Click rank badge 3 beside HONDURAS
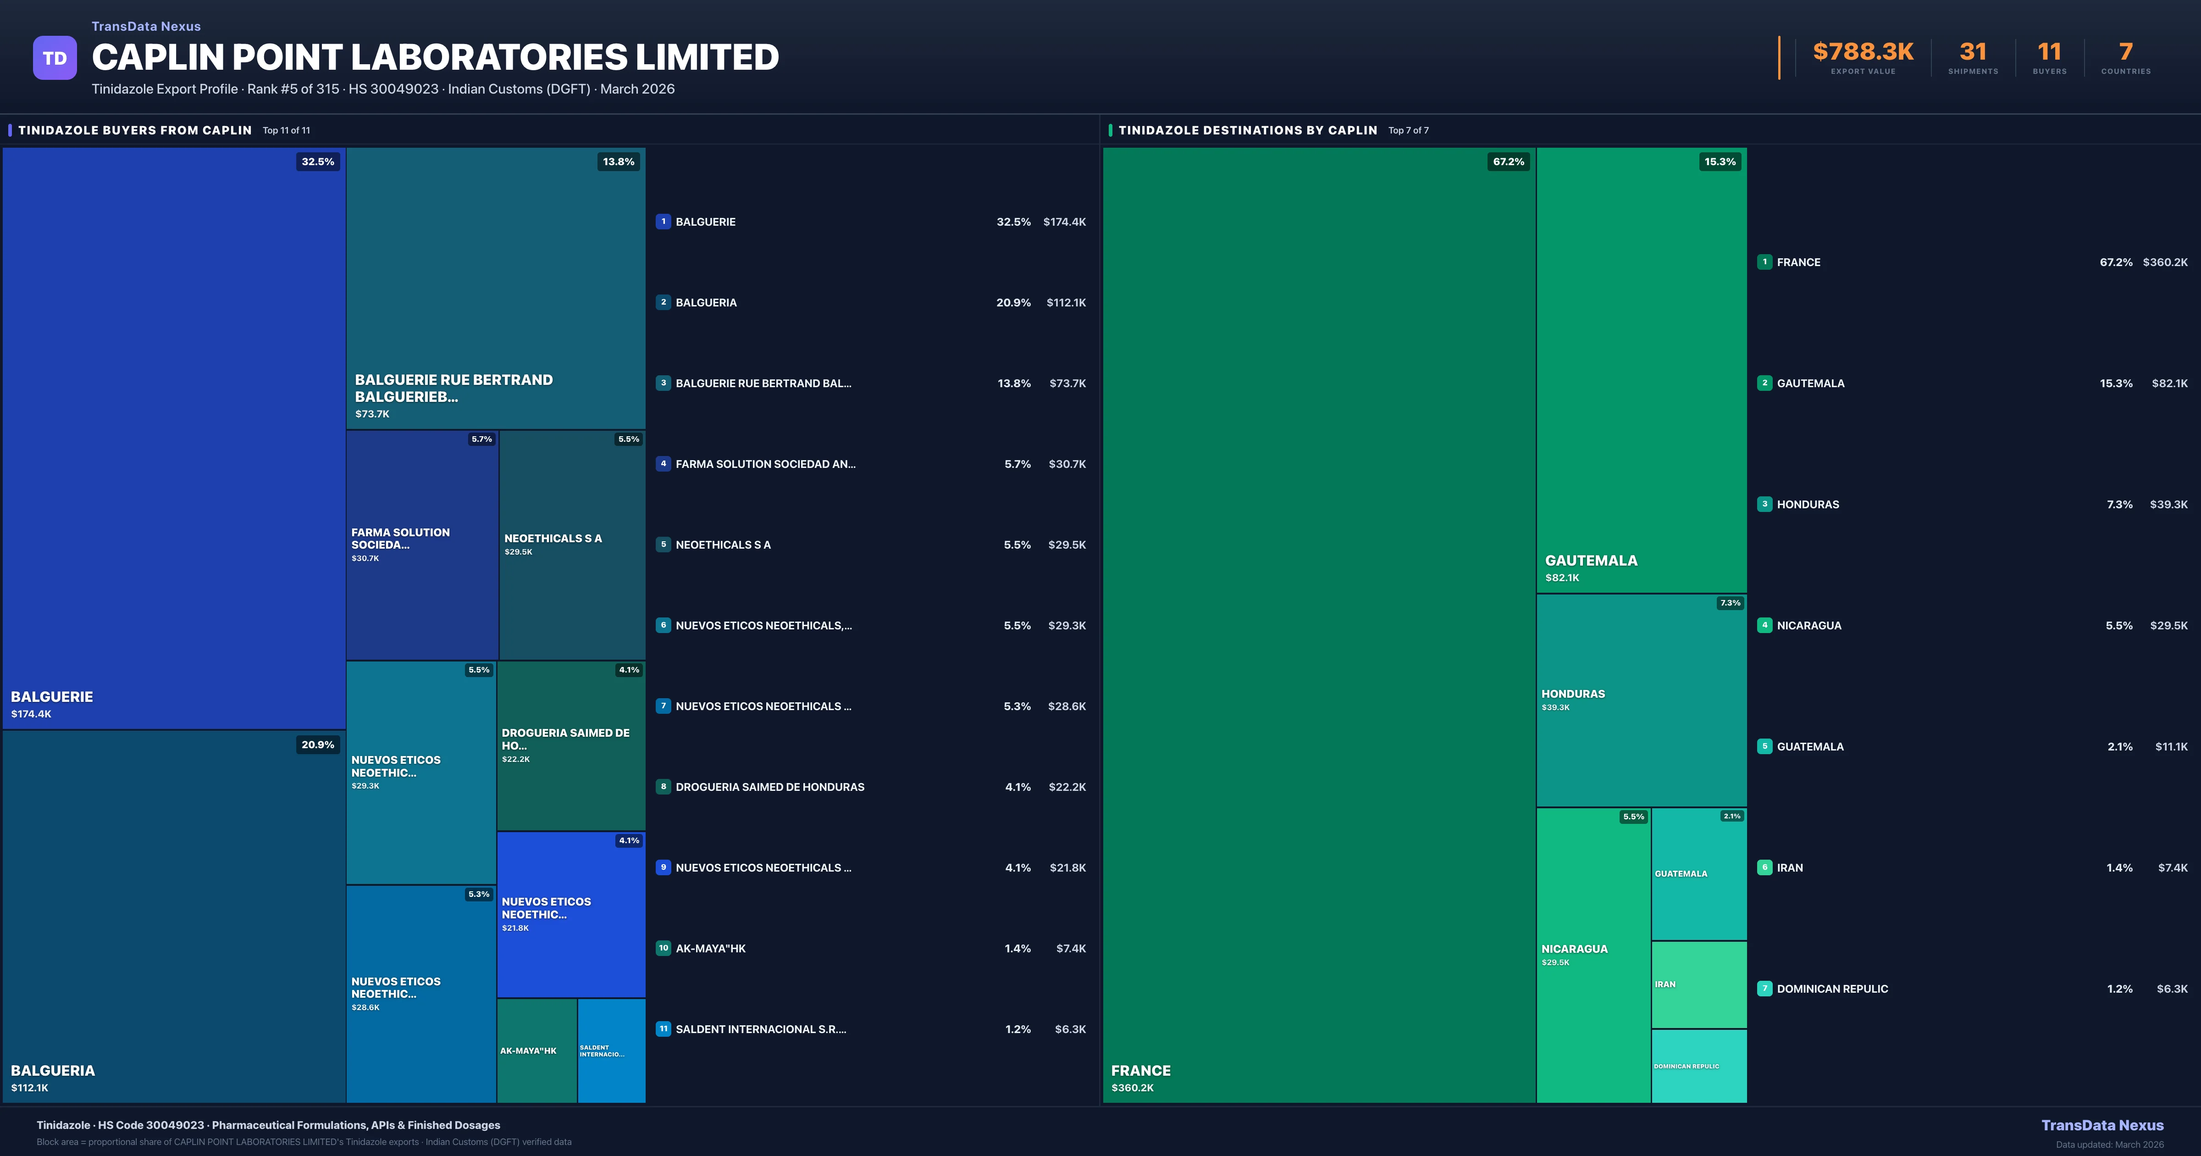Viewport: 2201px width, 1156px height. coord(1764,505)
